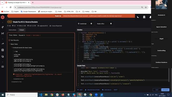
Task: Open Windows notification center icon
Action: pyautogui.click(x=169, y=95)
